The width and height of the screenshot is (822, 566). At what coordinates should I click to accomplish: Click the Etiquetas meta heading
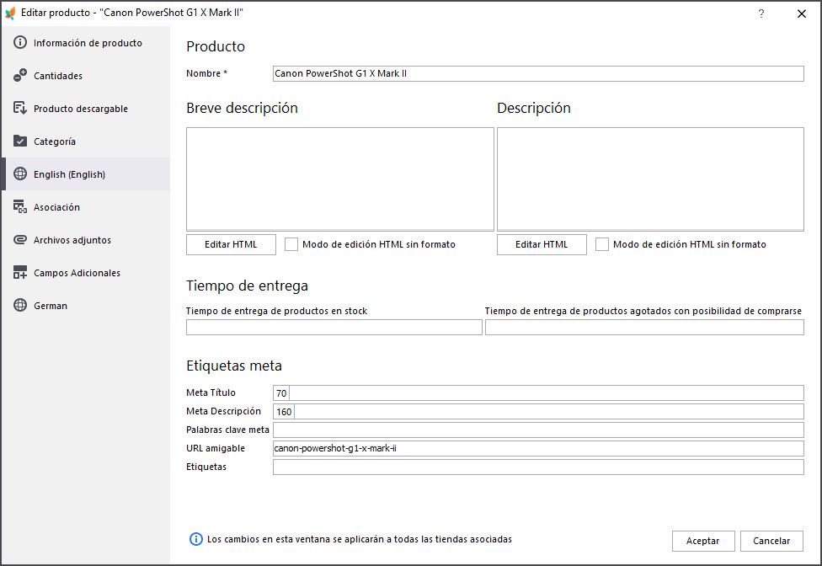pyautogui.click(x=234, y=366)
